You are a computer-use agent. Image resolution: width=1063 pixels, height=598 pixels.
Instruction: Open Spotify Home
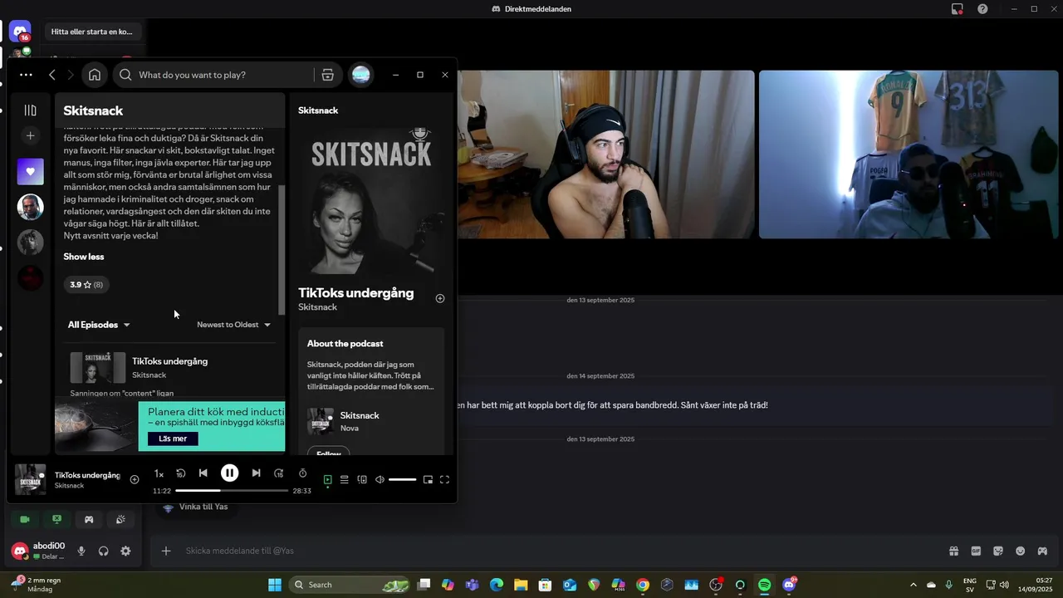pyautogui.click(x=95, y=75)
